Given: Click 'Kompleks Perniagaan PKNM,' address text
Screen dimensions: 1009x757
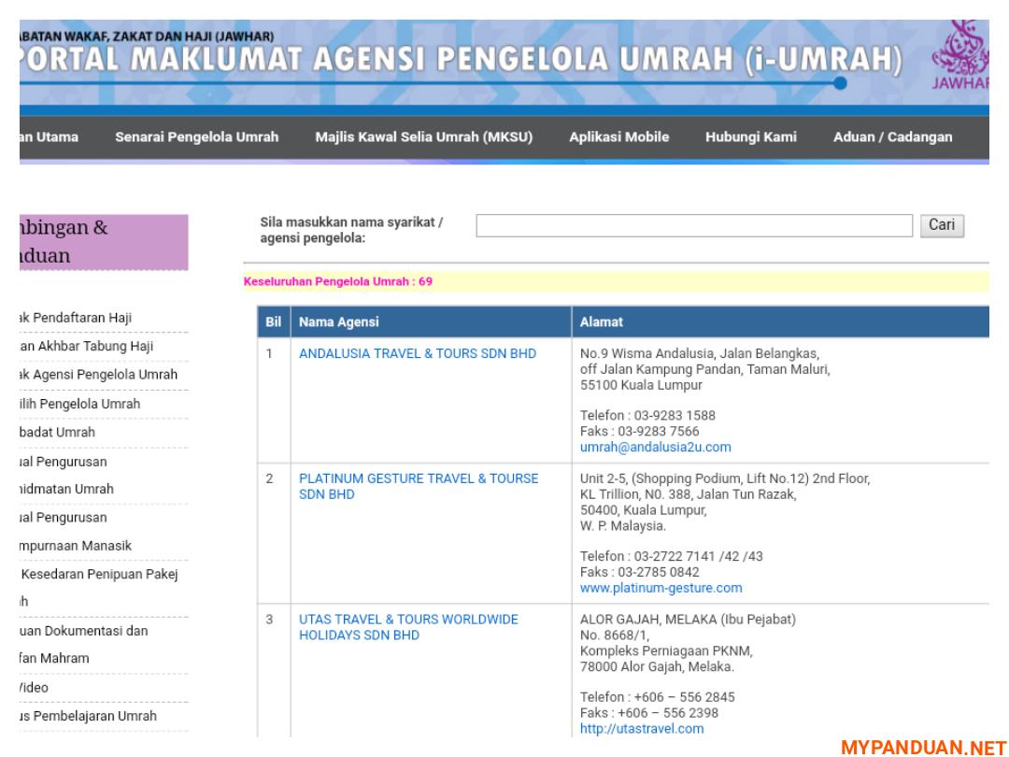Looking at the screenshot, I should pos(666,650).
